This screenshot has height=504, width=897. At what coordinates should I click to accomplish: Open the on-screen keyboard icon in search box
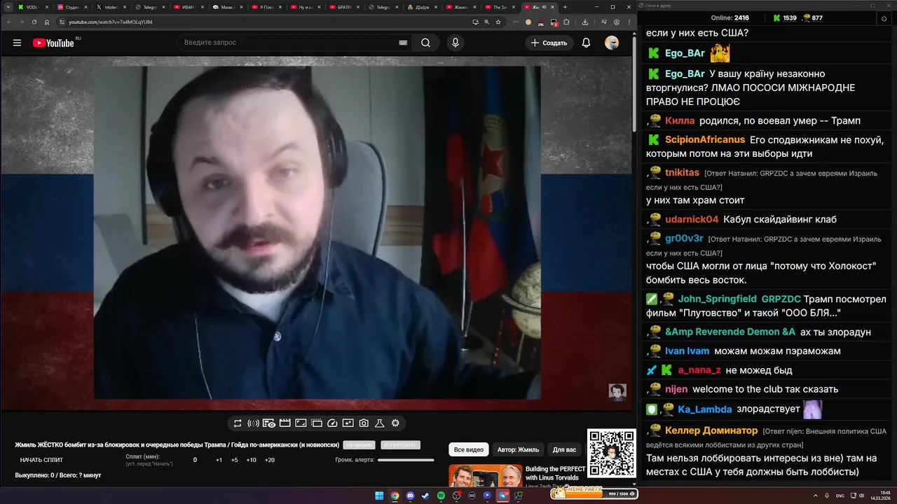[403, 43]
